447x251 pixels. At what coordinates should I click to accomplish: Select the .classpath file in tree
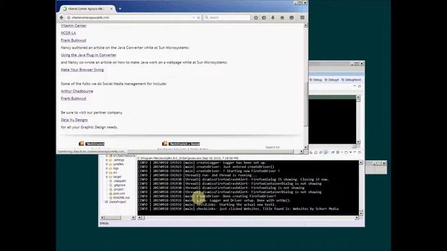119,181
